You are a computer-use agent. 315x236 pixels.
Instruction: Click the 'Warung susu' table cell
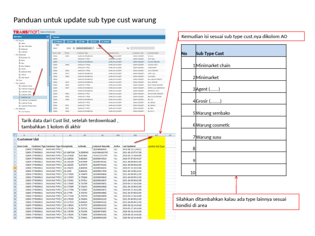coord(241,134)
